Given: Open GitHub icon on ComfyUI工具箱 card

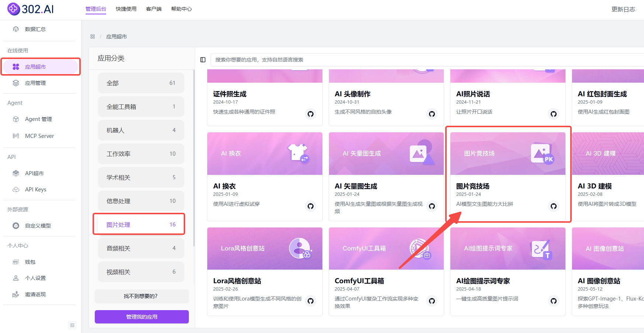Looking at the screenshot, I should [x=432, y=301].
